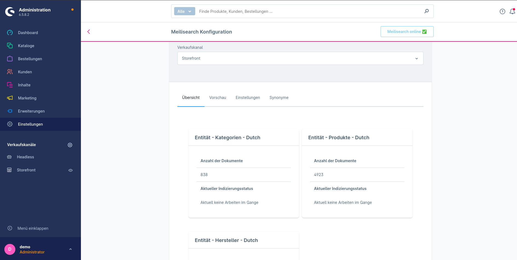Open Dashboard menu item
517x260 pixels.
tap(40, 33)
